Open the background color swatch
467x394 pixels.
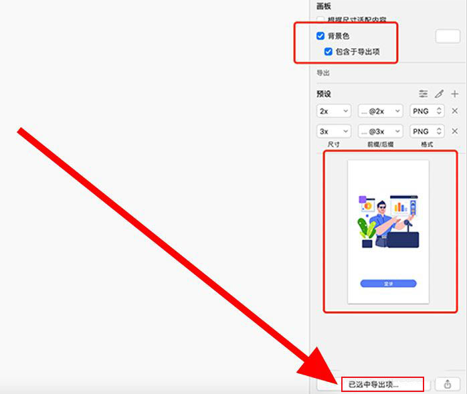448,36
